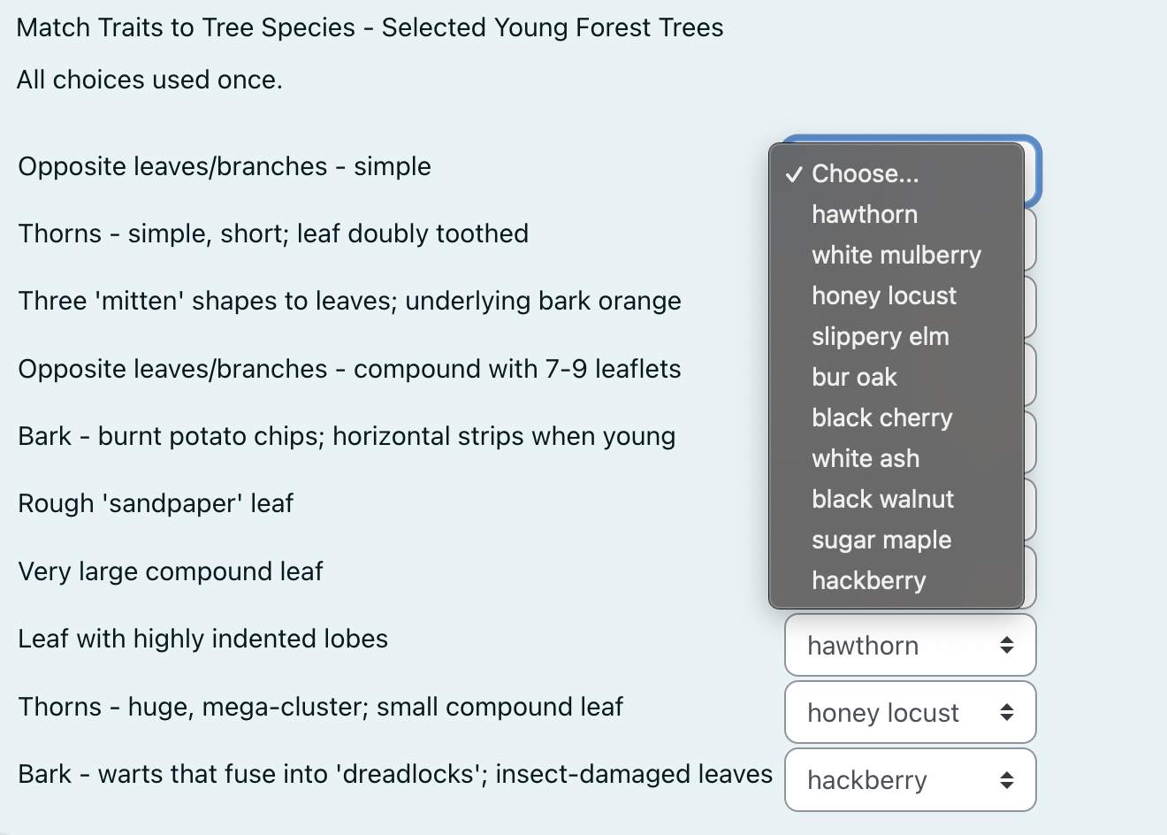Pick 'white ash' from the open menu
This screenshot has width=1167, height=835.
tap(866, 458)
